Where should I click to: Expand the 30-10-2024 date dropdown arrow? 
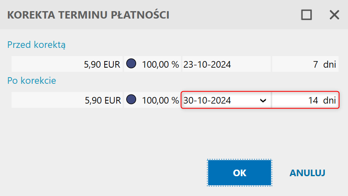click(x=262, y=100)
